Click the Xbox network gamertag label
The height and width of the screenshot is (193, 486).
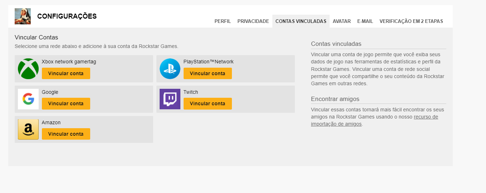69,62
